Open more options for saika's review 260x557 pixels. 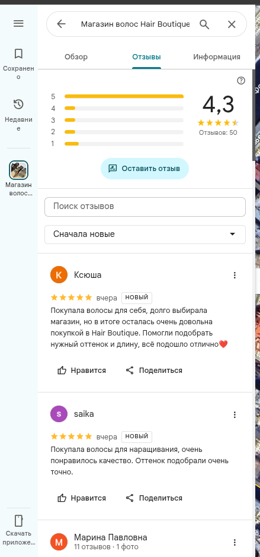tap(235, 414)
